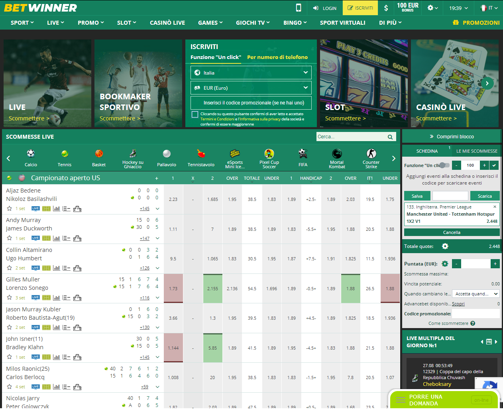The height and width of the screenshot is (409, 503).
Task: Select the Tennistavolo paddle icon
Action: (201, 153)
